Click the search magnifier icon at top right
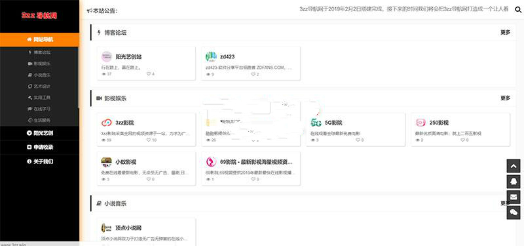This screenshot has width=524, height=246. coord(518,10)
